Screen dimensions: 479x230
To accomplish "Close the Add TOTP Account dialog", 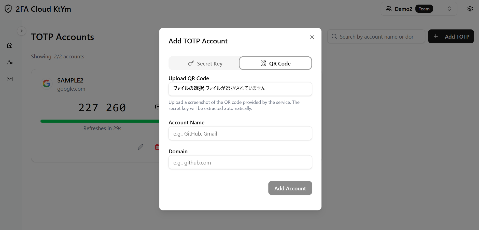I will pyautogui.click(x=312, y=37).
